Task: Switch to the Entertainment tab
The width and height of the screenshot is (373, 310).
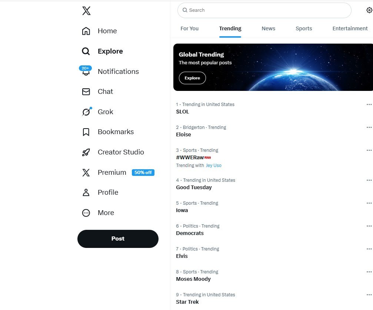Action: pos(350,28)
